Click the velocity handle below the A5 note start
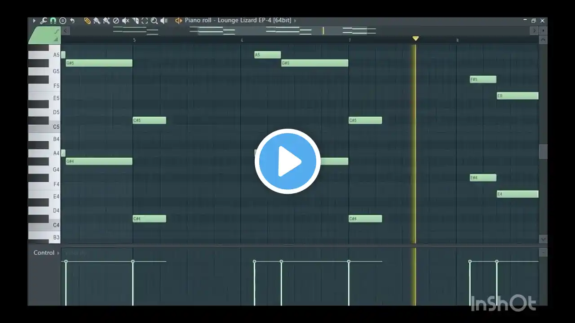The image size is (575, 323). click(254, 262)
